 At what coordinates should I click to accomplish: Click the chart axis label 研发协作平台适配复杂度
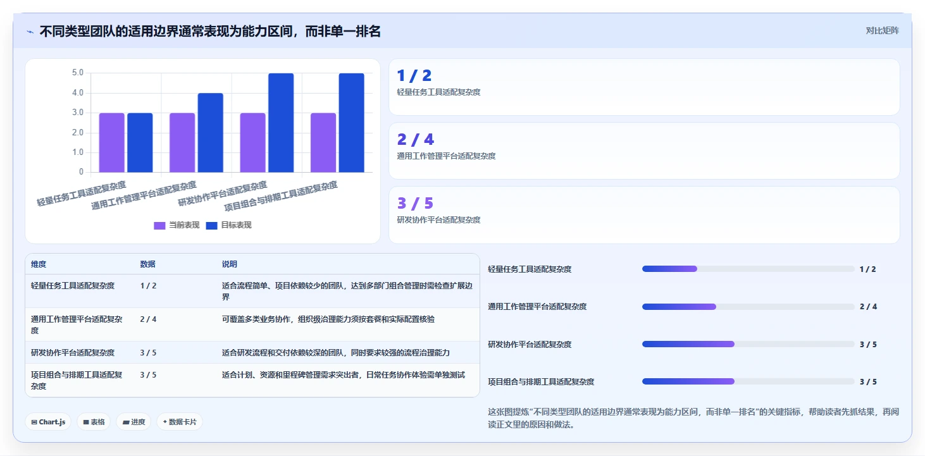223,194
